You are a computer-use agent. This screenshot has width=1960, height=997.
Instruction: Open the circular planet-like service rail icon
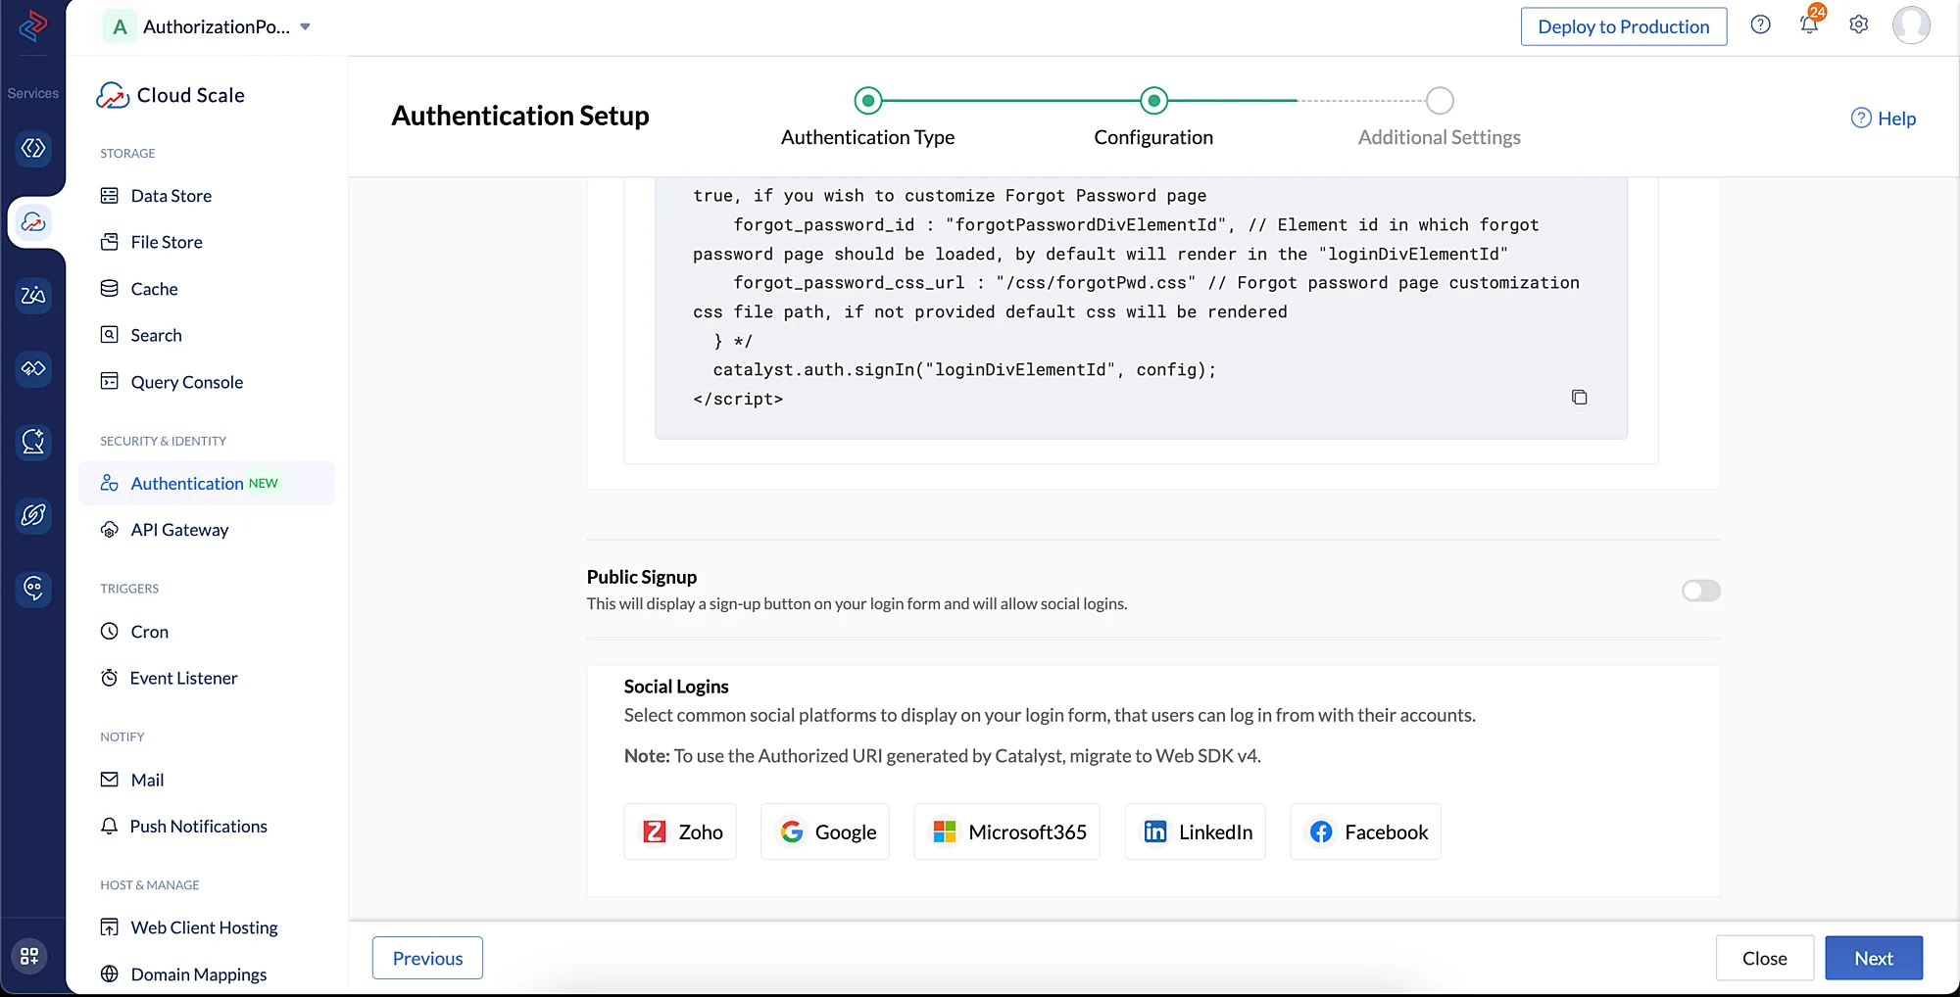(x=33, y=515)
